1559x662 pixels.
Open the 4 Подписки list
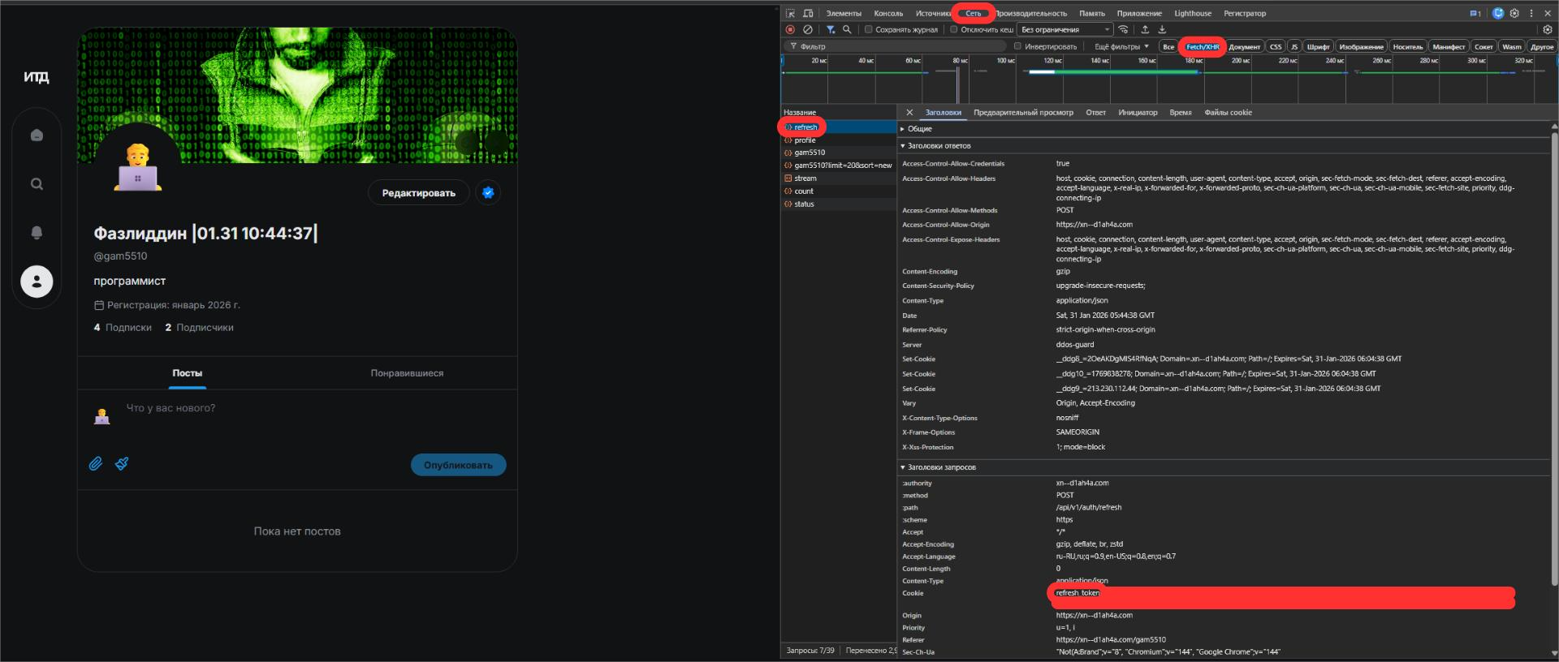tap(123, 328)
